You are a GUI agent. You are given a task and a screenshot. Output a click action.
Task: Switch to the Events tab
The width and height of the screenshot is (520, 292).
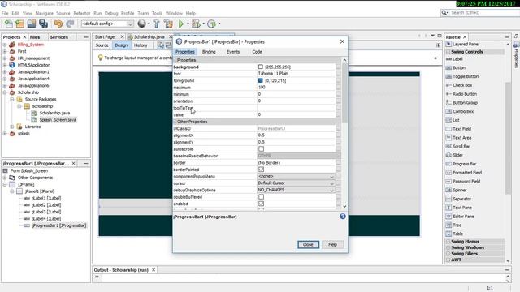tap(233, 52)
